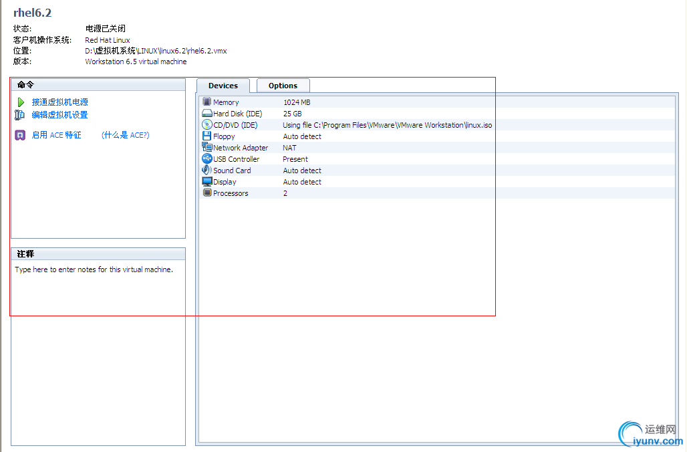Click the 状态: status label

[x=22, y=29]
